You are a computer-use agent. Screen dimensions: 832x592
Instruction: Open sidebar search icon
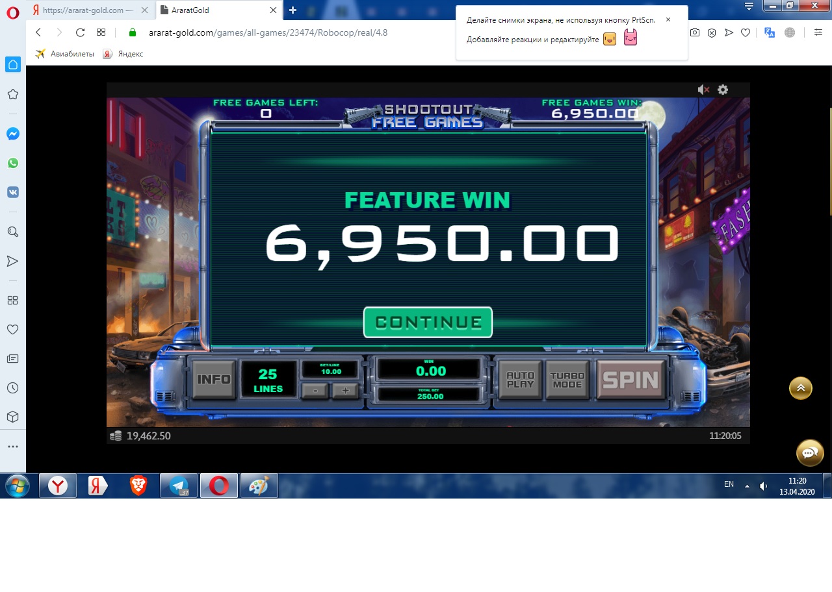coord(12,232)
